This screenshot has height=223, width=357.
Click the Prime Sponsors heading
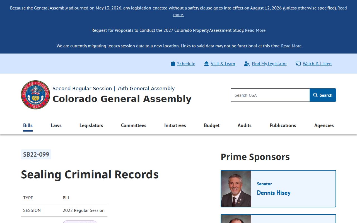pos(255,157)
